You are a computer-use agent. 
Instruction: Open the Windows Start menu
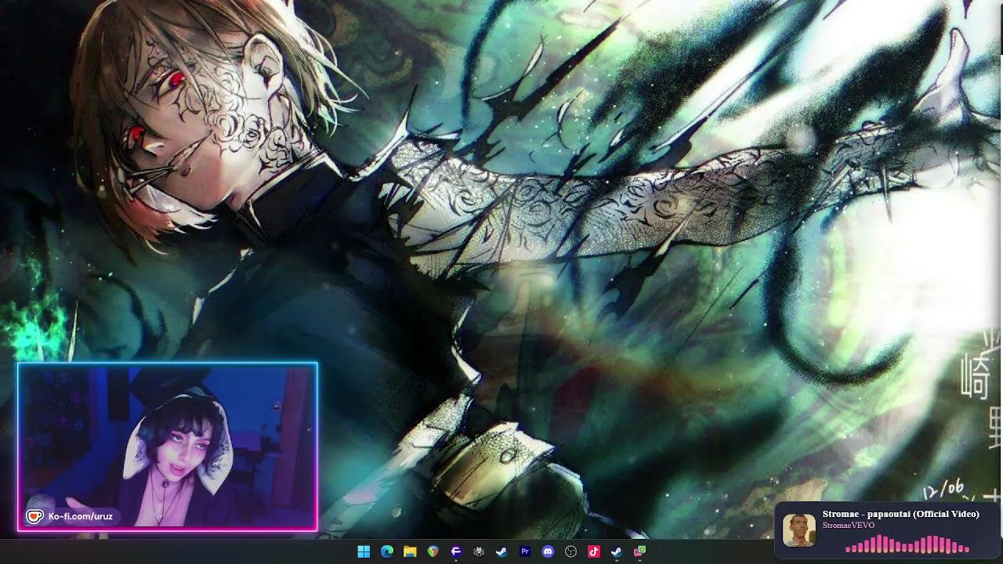364,551
